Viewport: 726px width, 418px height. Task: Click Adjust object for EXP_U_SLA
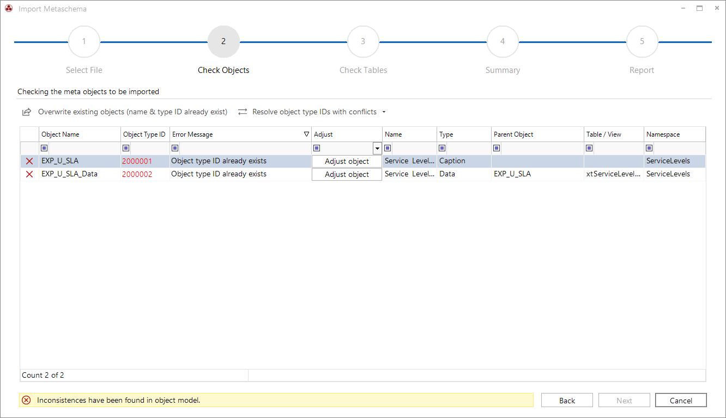347,162
